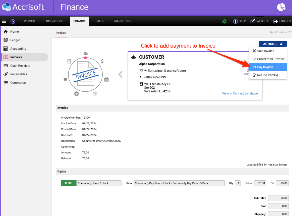Go to previous customer with left chevron
This screenshot has width=292, height=216.
point(121,74)
